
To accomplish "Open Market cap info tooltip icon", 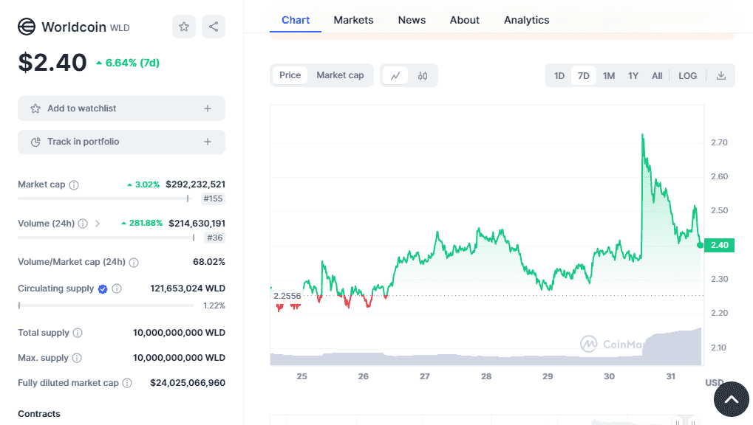I will click(x=74, y=185).
